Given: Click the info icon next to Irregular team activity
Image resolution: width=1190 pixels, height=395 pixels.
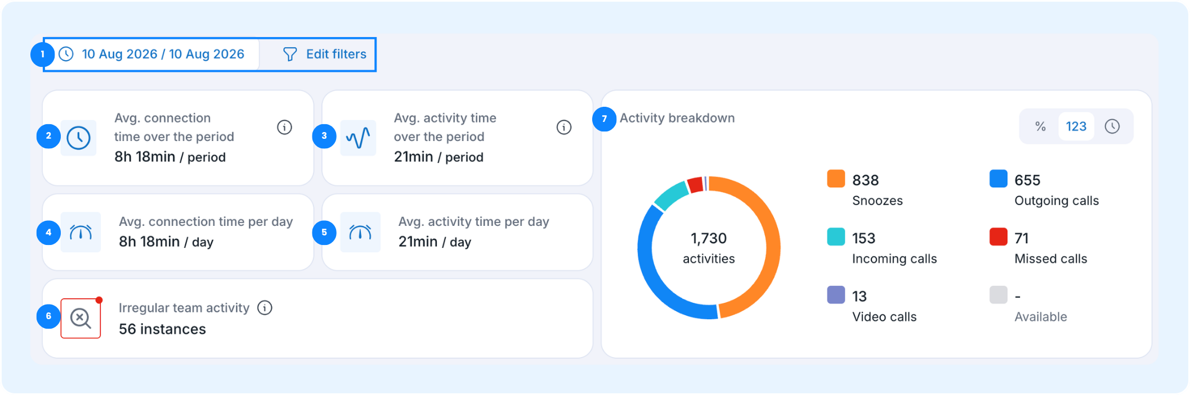Looking at the screenshot, I should (265, 307).
